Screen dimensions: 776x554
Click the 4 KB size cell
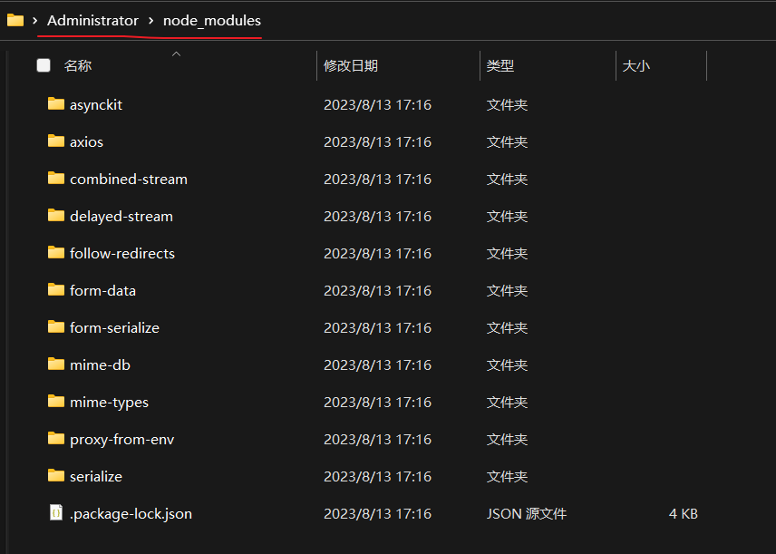click(x=683, y=514)
